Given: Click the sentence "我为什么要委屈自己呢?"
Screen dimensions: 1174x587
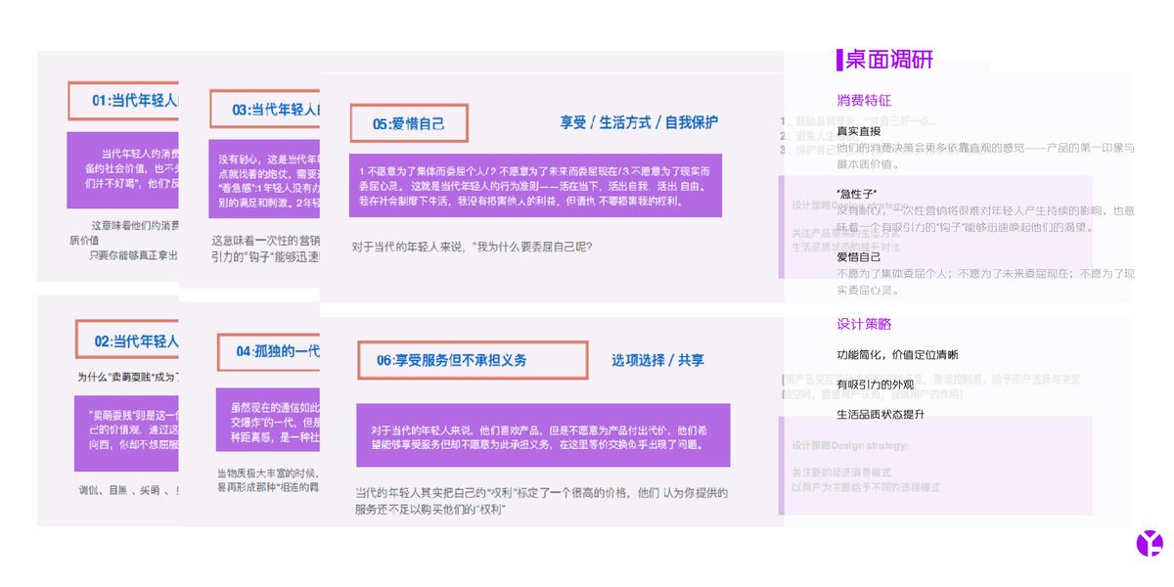Looking at the screenshot, I should click(534, 247).
